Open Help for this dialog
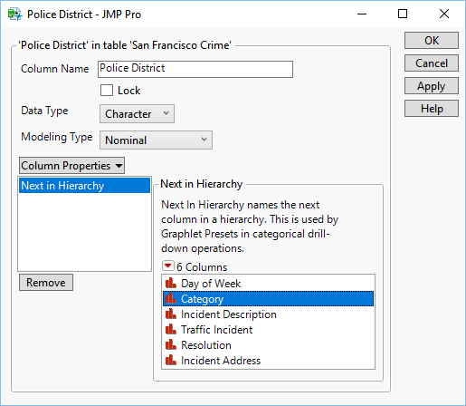 coord(432,109)
